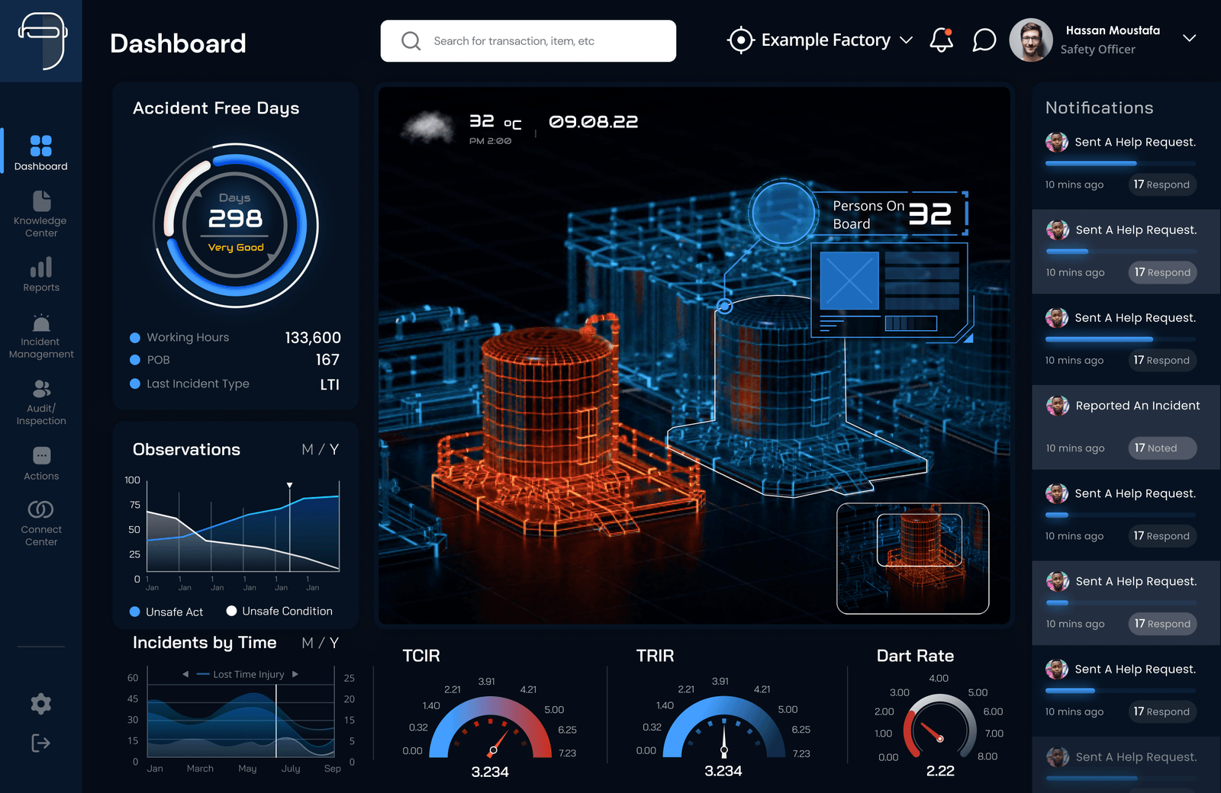Open the notifications bell icon
The image size is (1221, 793).
click(x=942, y=40)
